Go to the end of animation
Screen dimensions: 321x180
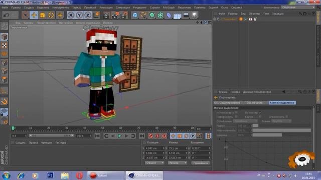coord(141,136)
